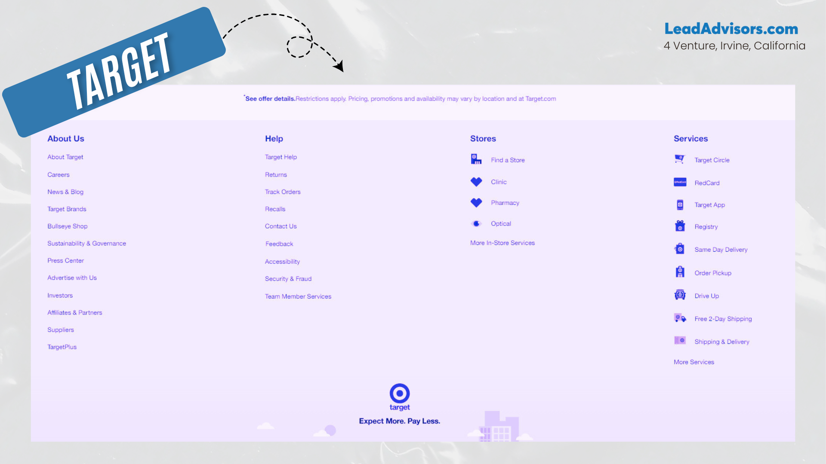Screen dimensions: 826x464
Task: Open the Clinic text link
Action: click(499, 182)
